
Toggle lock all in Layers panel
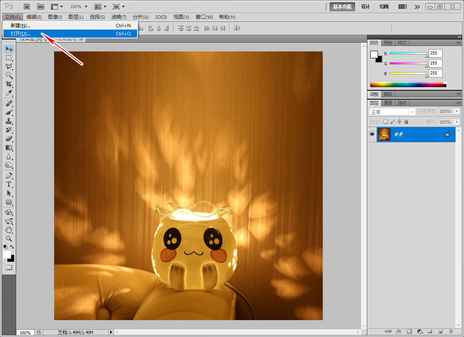click(x=406, y=122)
